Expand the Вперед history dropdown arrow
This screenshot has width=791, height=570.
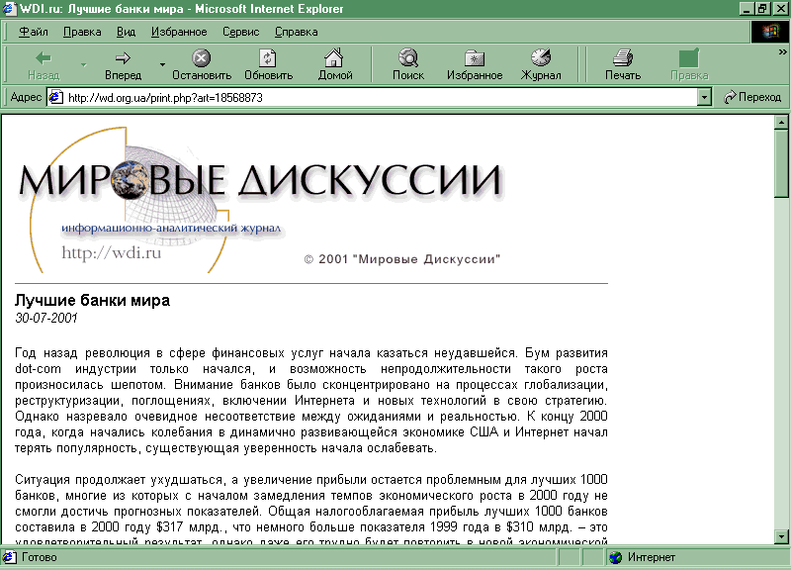(162, 65)
